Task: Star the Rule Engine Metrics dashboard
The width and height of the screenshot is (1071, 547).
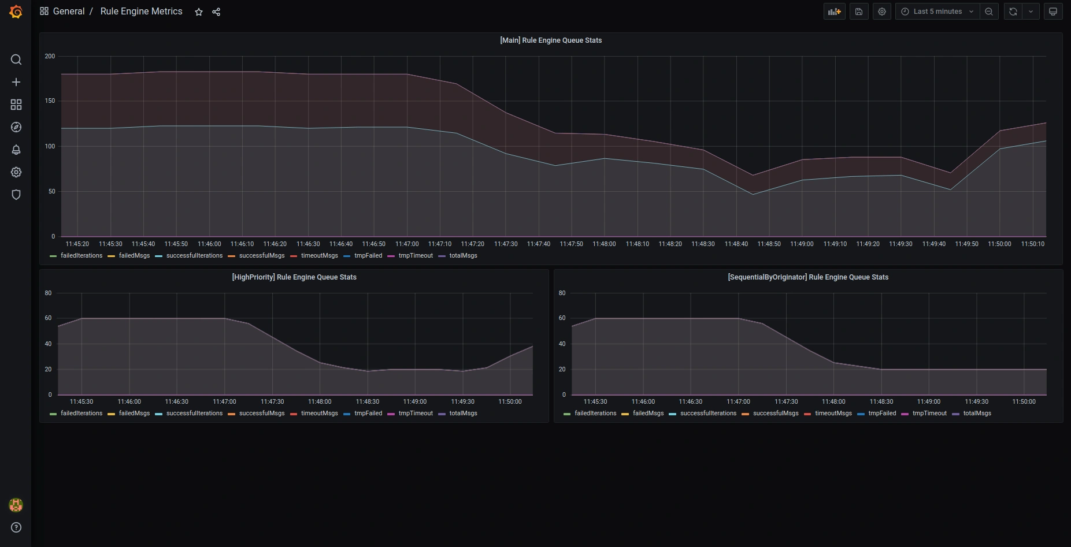Action: [x=199, y=12]
